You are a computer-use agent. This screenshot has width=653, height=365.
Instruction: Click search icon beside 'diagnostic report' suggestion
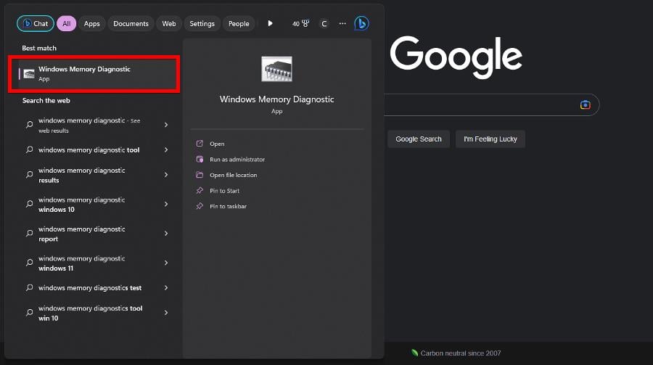click(x=29, y=234)
